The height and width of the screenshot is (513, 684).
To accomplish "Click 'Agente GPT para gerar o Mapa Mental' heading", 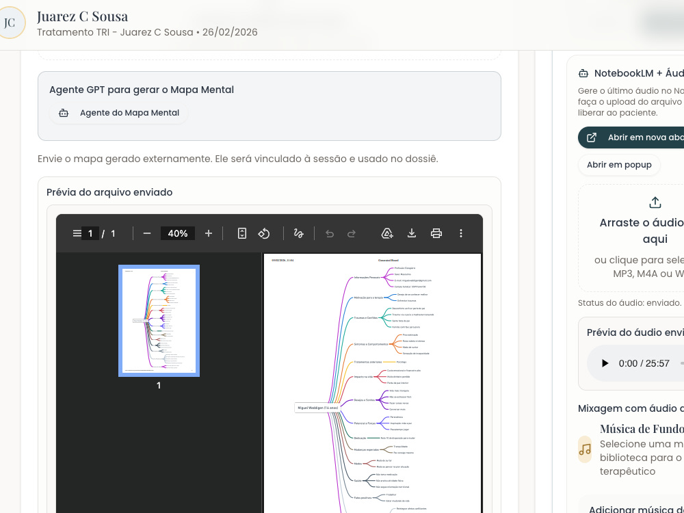I will [x=142, y=90].
